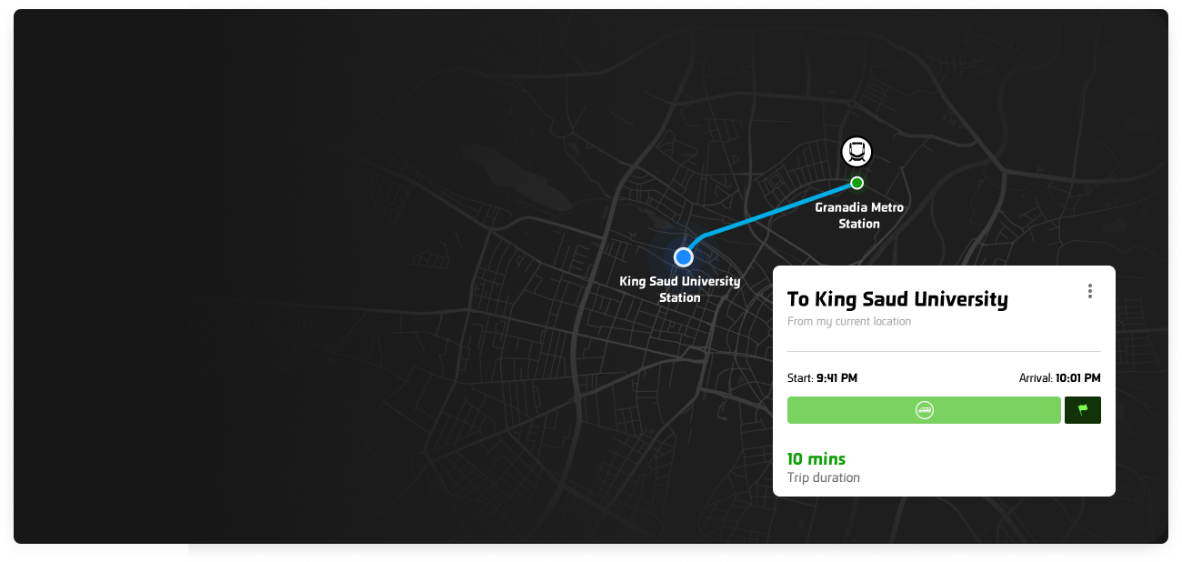The height and width of the screenshot is (562, 1182).
Task: Select the 'King Saud University Station' map label
Action: pyautogui.click(x=680, y=289)
